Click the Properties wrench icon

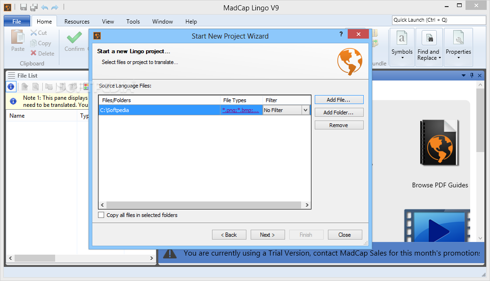(x=458, y=37)
